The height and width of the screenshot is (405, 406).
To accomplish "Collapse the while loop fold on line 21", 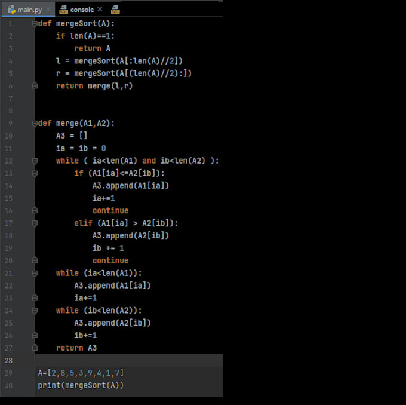I will click(x=35, y=273).
